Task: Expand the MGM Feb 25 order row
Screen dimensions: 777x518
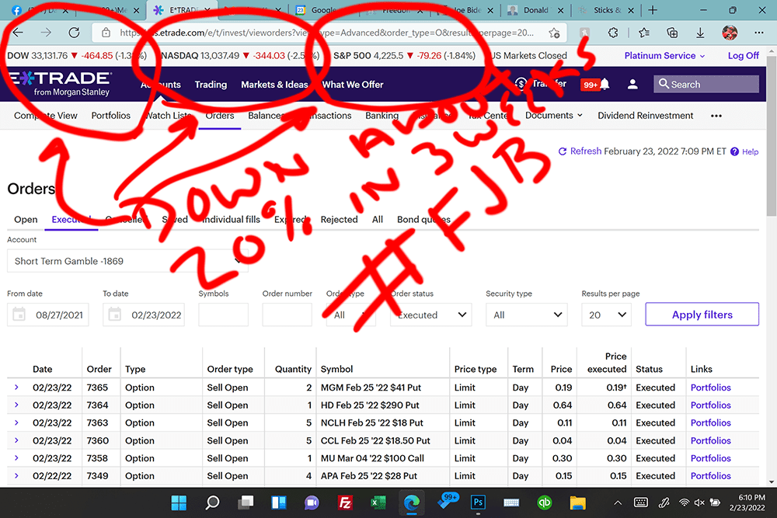Action: [16, 388]
